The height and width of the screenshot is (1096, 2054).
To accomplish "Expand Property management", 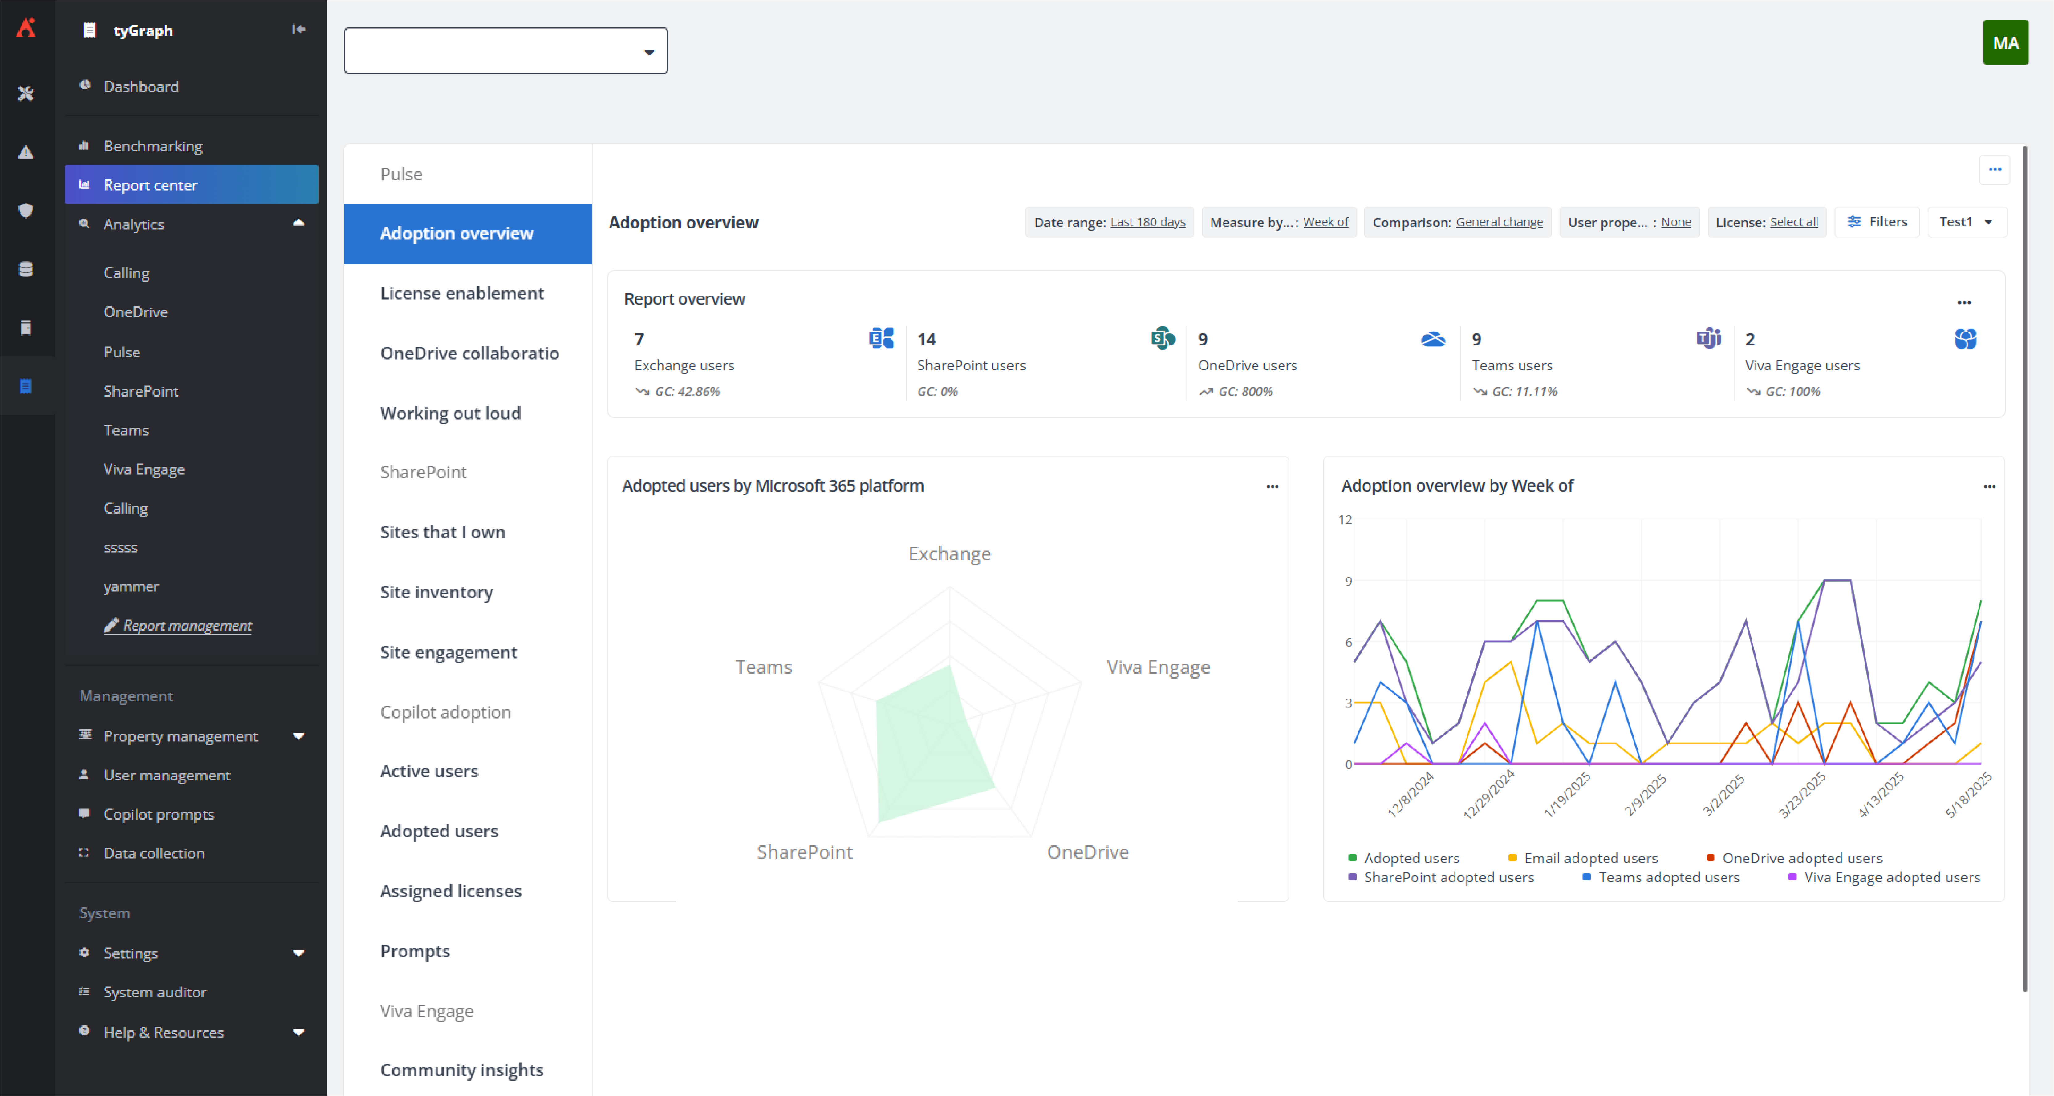I will (x=299, y=736).
